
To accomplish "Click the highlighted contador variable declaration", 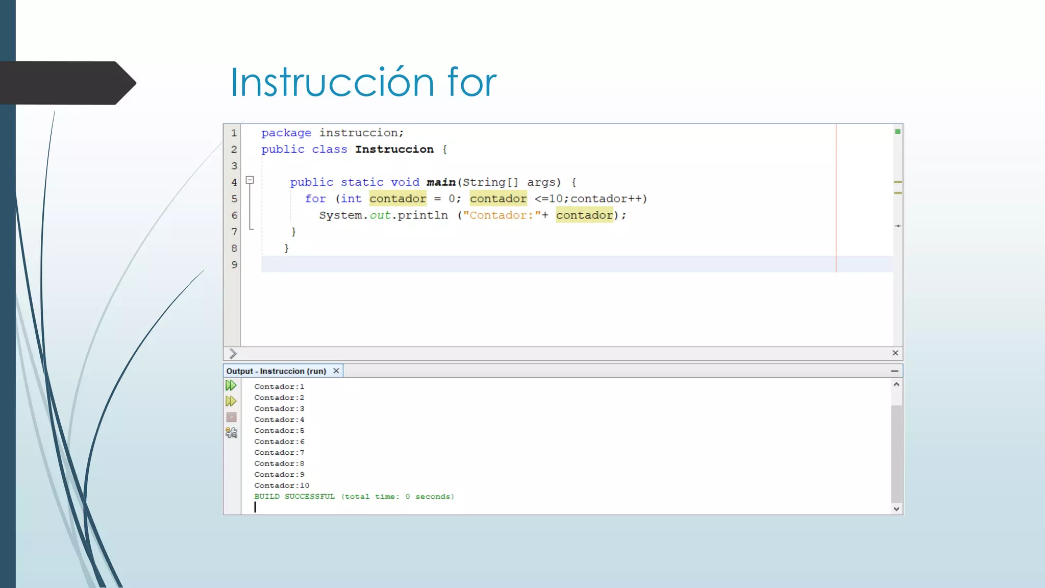I will tap(397, 199).
